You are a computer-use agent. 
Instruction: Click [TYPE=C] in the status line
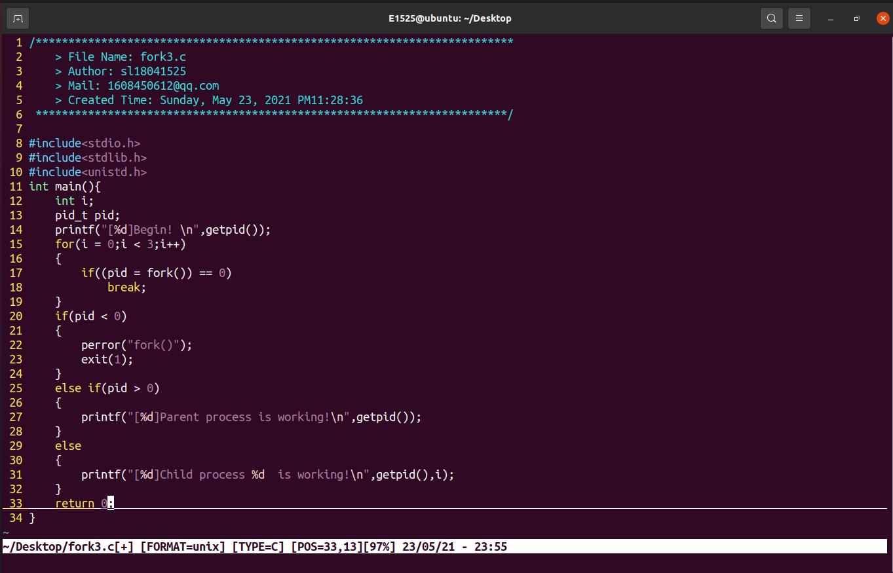(x=258, y=547)
